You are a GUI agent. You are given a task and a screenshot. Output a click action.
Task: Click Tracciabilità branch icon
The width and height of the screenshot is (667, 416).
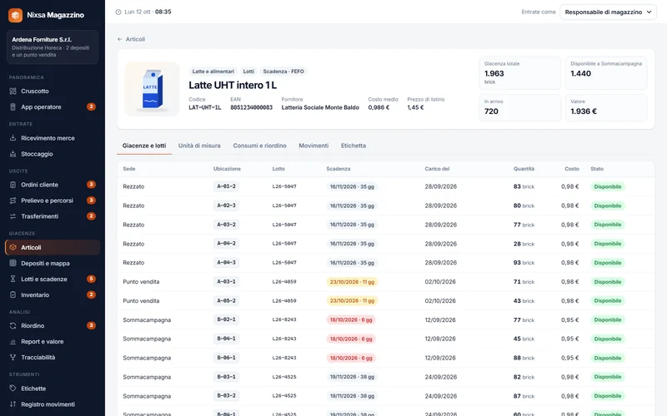[x=13, y=357]
